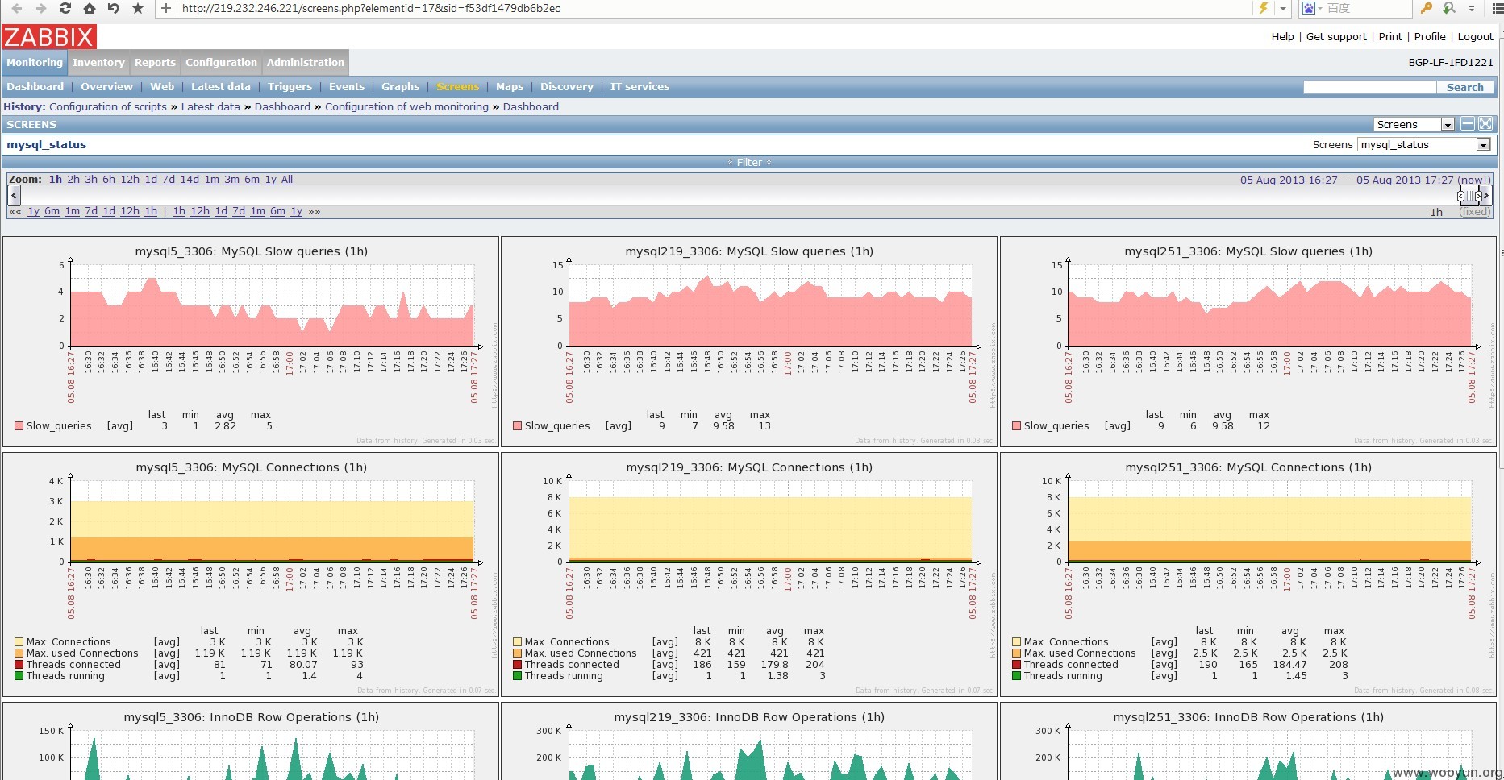Set zoom to 2h
1504x780 pixels.
click(x=73, y=180)
